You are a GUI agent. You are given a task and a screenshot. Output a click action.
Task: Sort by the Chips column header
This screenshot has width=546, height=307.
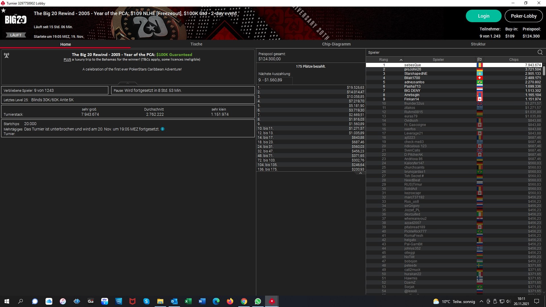click(x=514, y=60)
